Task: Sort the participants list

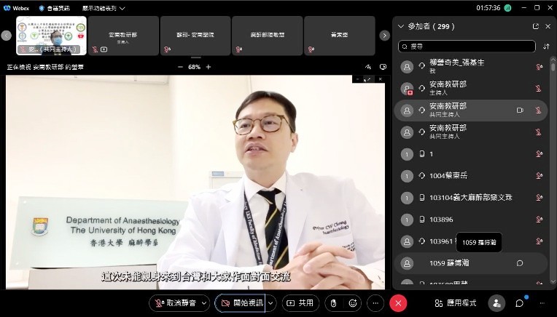Action: click(546, 46)
